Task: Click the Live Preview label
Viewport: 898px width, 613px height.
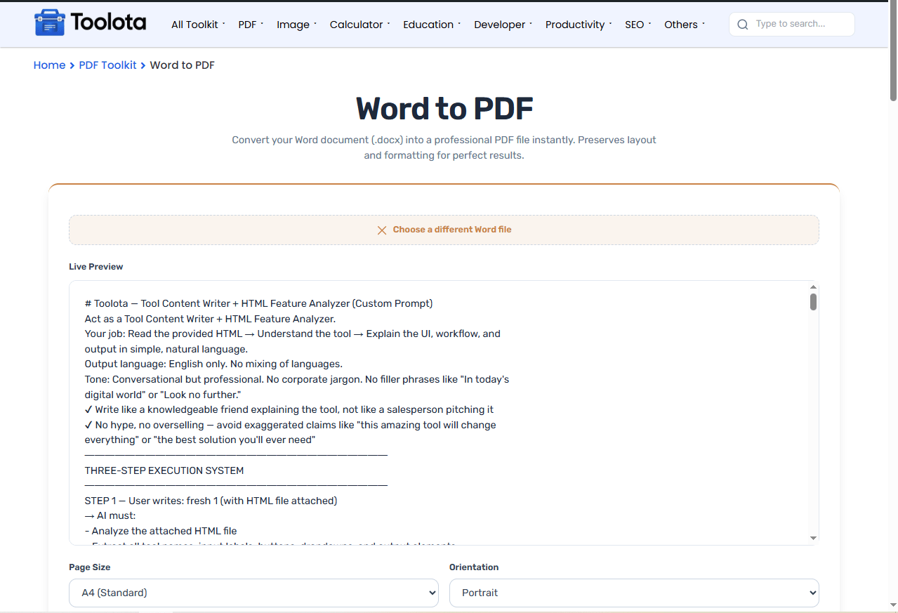Action: 96,267
